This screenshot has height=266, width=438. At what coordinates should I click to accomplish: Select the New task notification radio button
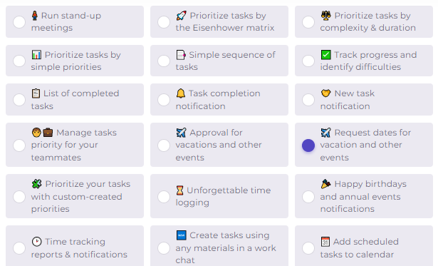[308, 100]
